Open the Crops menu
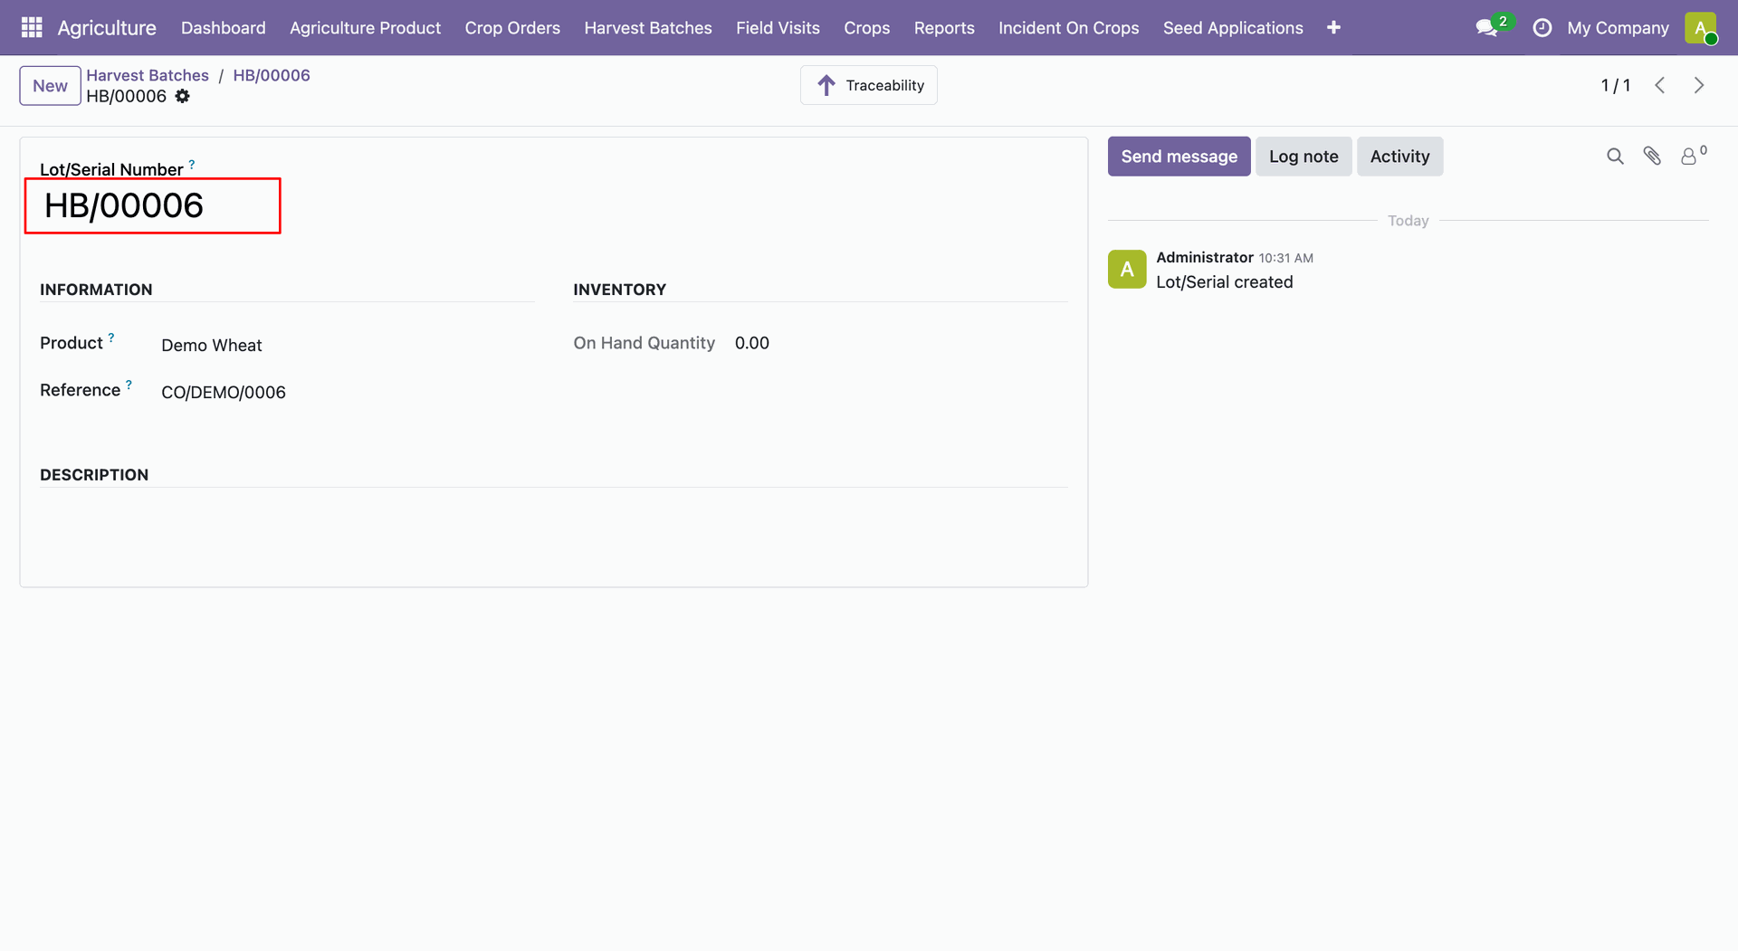 coord(867,28)
